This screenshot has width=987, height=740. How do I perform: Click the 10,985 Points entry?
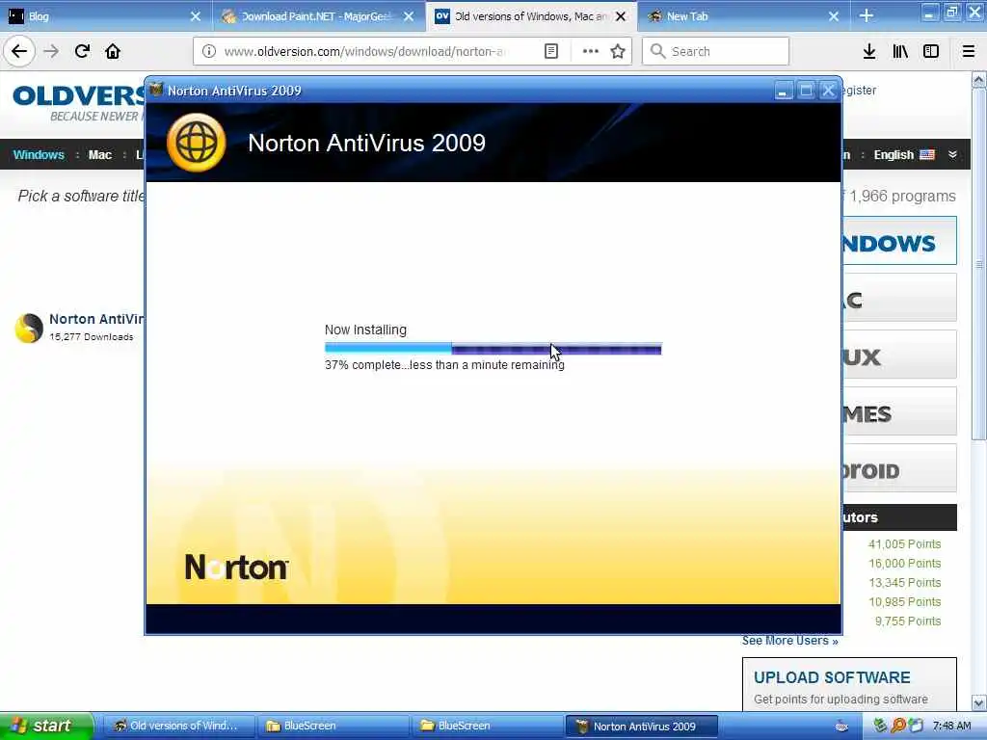[904, 602]
